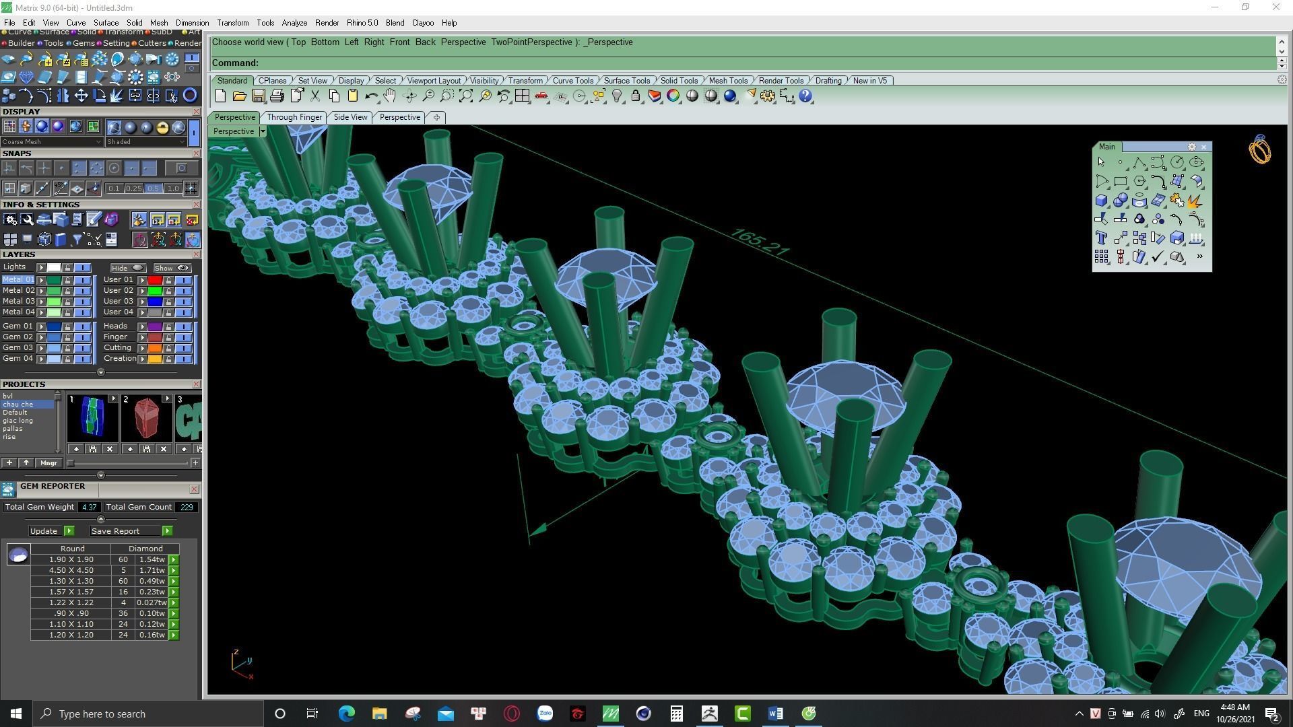Screen dimensions: 1293x727
Task: Select the Rectangle tool in Main panel
Action: pyautogui.click(x=1120, y=181)
